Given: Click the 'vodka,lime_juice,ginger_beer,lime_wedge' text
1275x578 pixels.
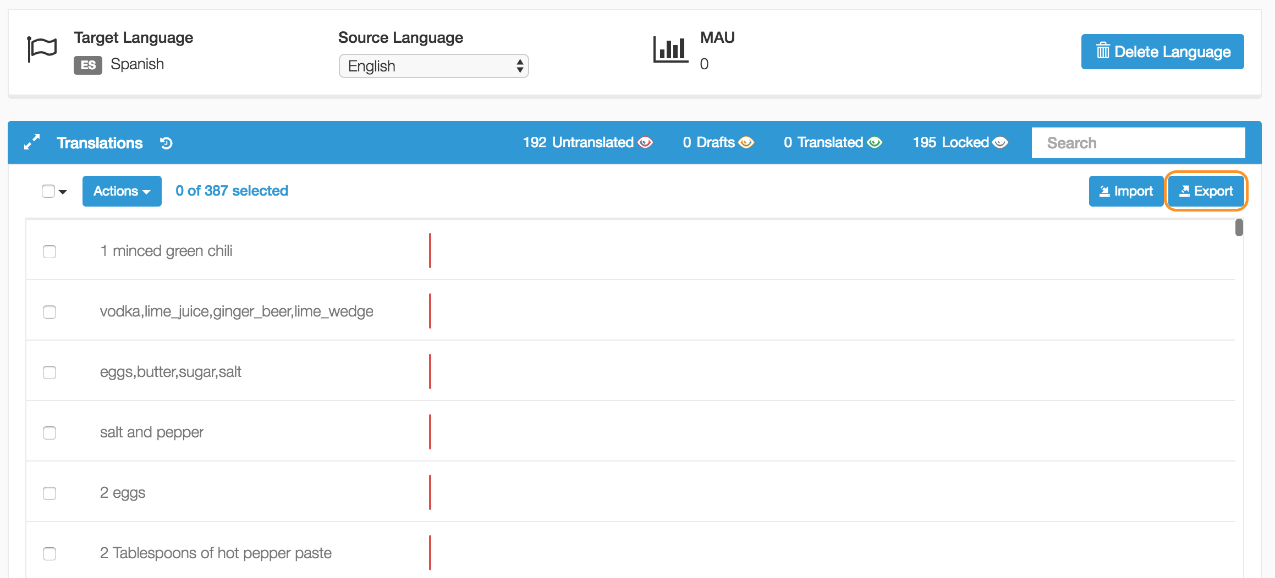Looking at the screenshot, I should coord(237,312).
